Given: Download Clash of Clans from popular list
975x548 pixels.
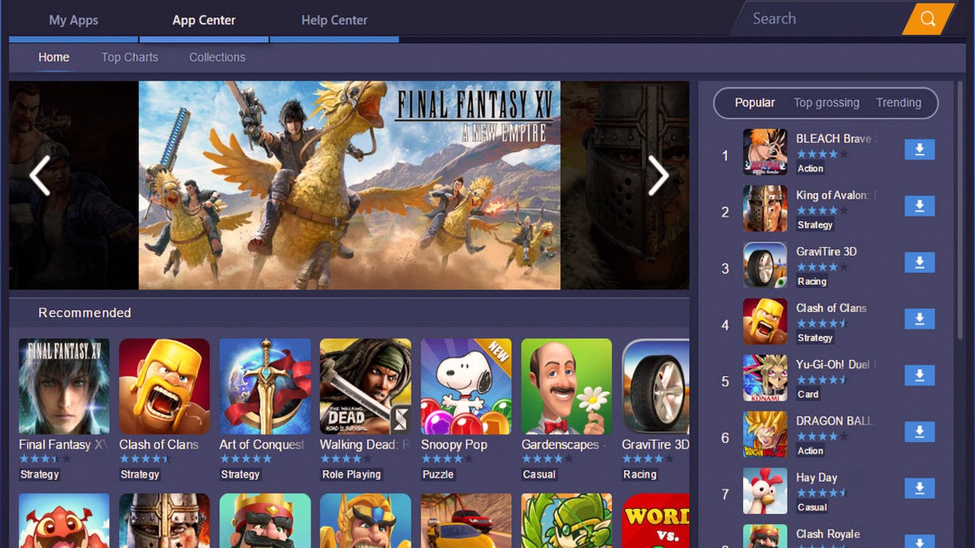Looking at the screenshot, I should [919, 319].
